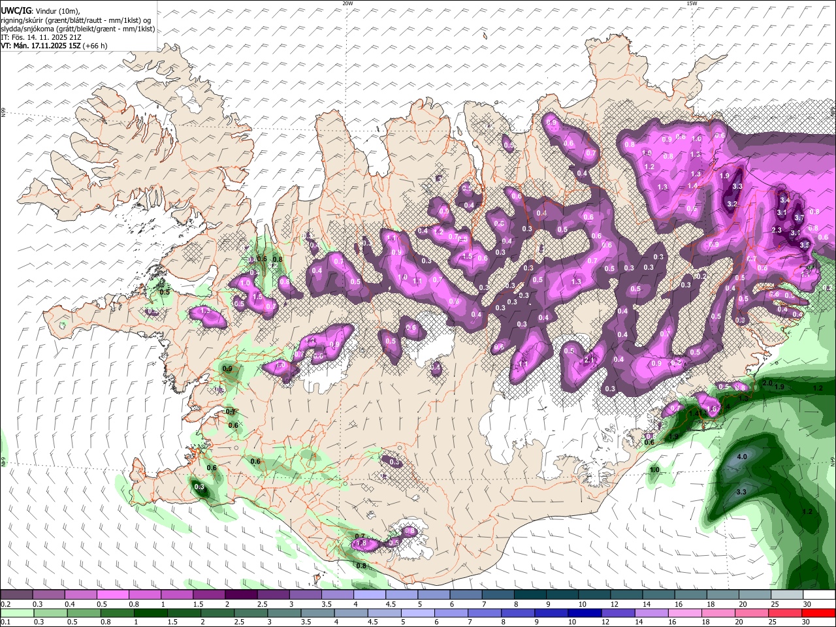Click the bright red swatch labeled 30 in the bottom legend row
This screenshot has width=836, height=627.
(x=818, y=613)
